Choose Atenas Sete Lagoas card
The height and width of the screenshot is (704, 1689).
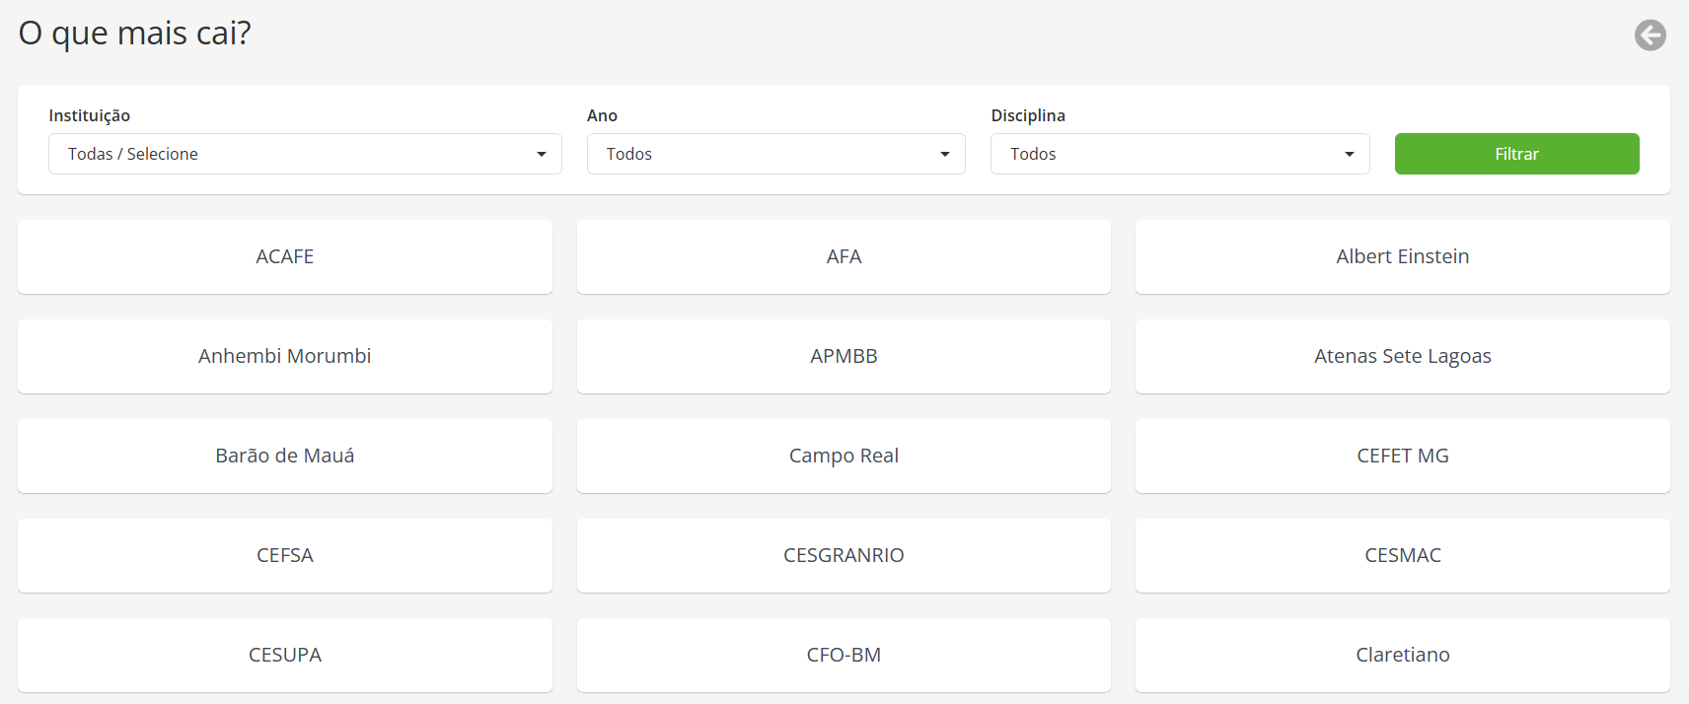(x=1402, y=356)
